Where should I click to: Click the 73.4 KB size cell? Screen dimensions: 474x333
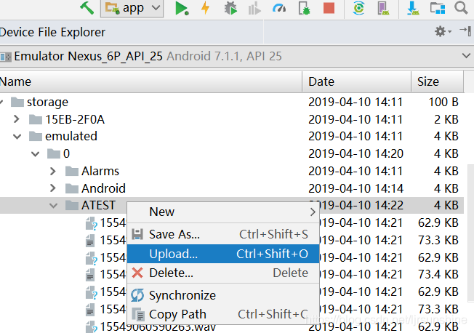pos(438,275)
